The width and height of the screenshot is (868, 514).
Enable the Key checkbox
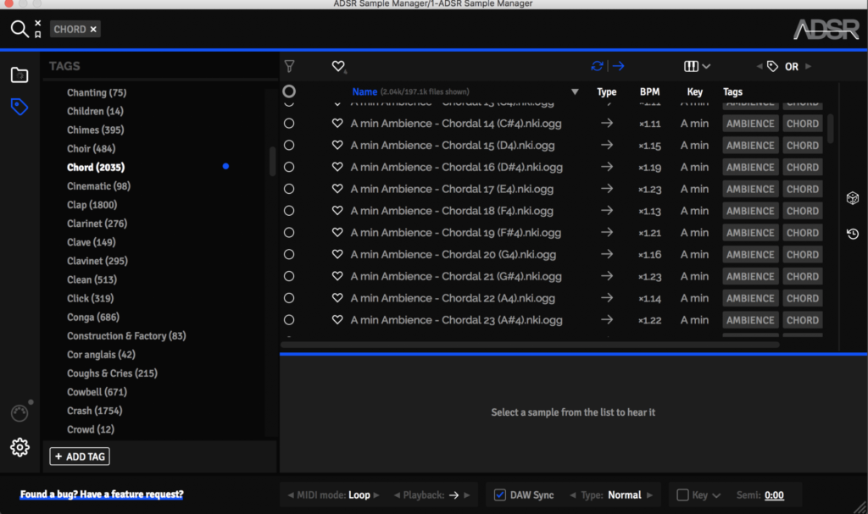(683, 495)
